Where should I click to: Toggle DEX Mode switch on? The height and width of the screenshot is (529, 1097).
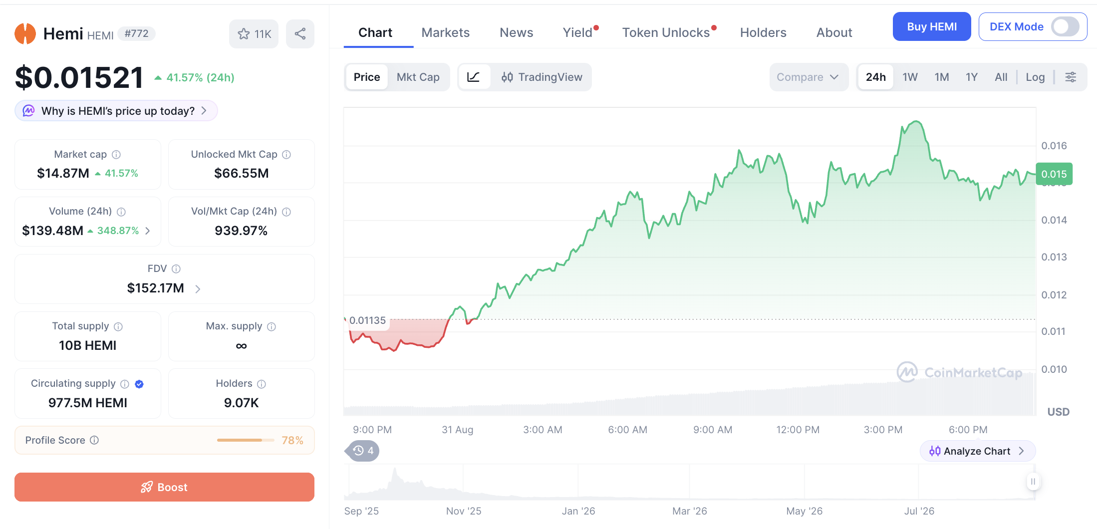click(x=1065, y=27)
